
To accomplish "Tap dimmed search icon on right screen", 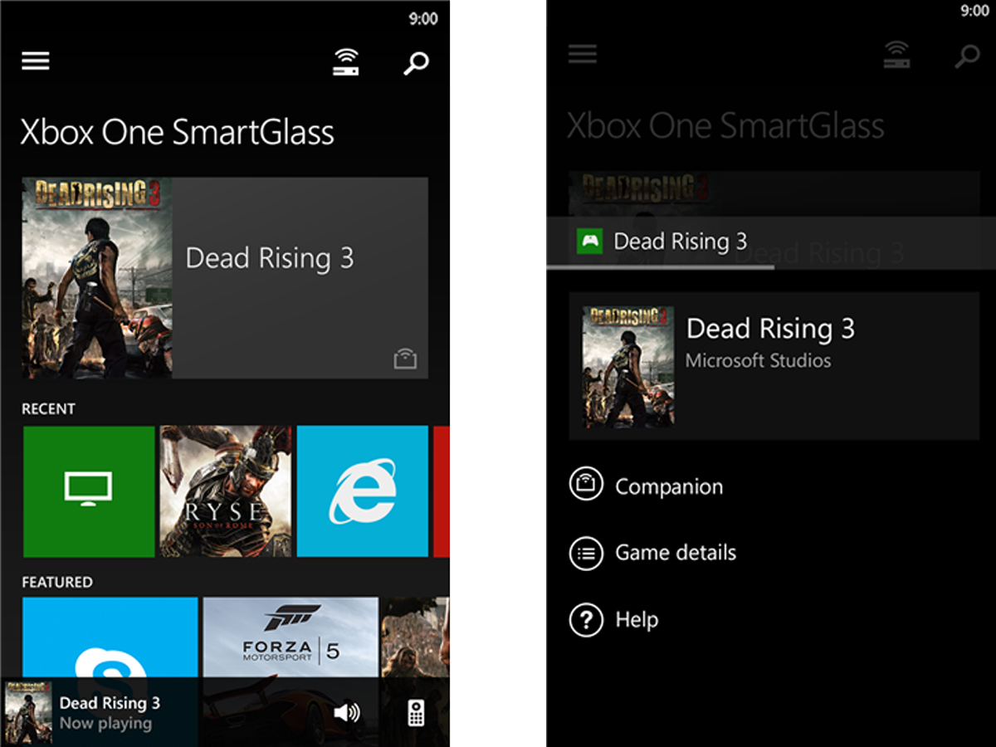I will (x=966, y=56).
